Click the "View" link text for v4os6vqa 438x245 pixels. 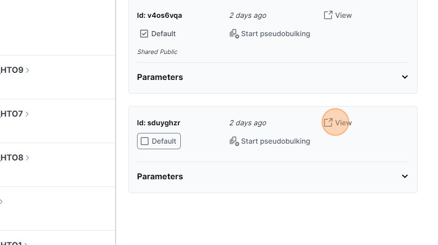(x=343, y=15)
